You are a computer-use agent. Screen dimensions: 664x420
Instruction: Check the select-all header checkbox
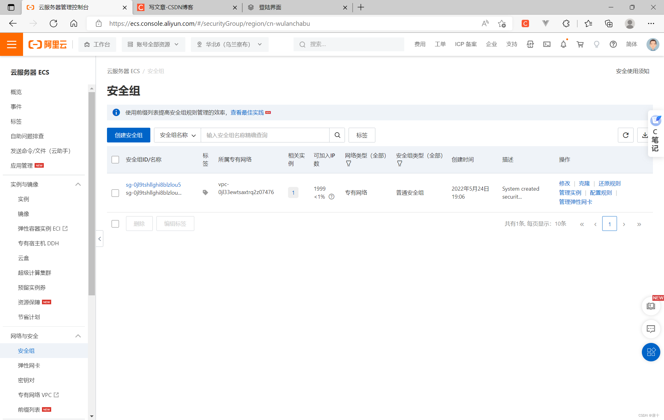pyautogui.click(x=115, y=160)
